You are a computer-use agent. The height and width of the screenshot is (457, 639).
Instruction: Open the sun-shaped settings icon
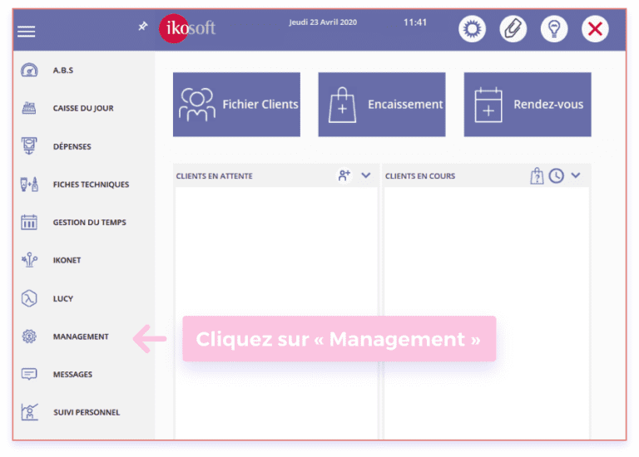472,29
